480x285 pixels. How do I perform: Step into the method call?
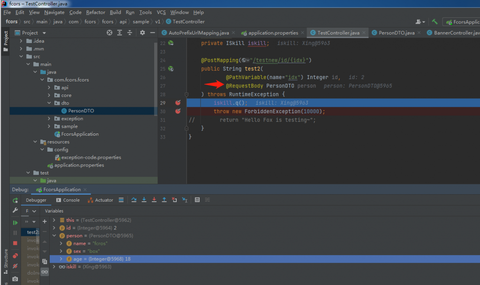tap(144, 200)
